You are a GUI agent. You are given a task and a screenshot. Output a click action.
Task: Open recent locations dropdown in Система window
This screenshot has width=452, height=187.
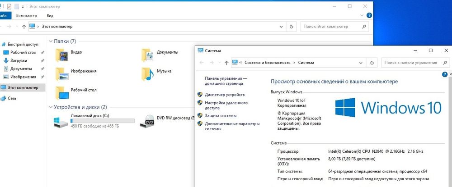click(219, 63)
